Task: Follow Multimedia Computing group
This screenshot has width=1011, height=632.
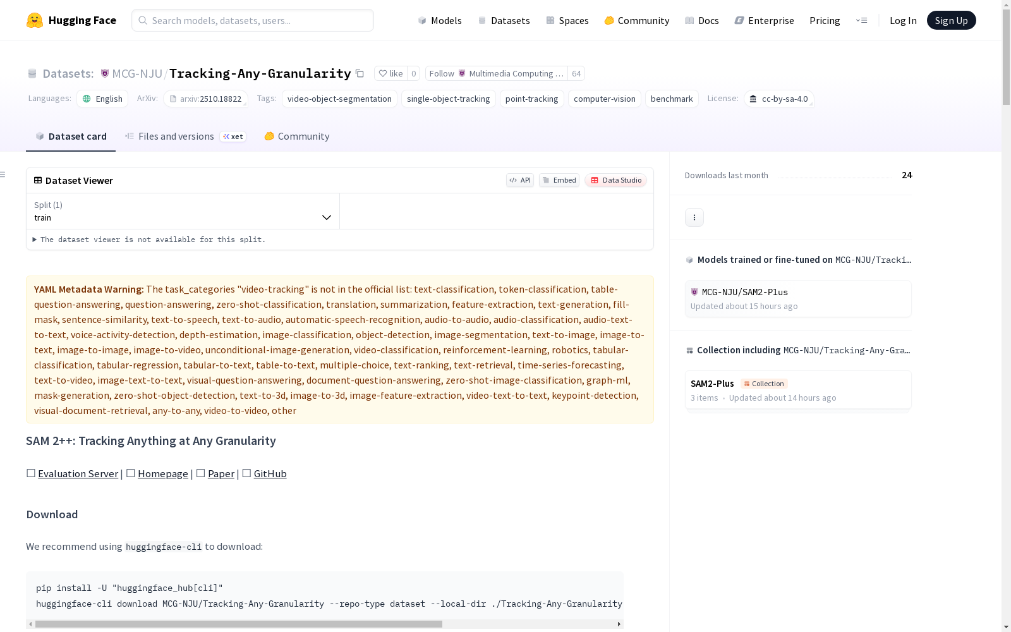Action: tap(497, 73)
